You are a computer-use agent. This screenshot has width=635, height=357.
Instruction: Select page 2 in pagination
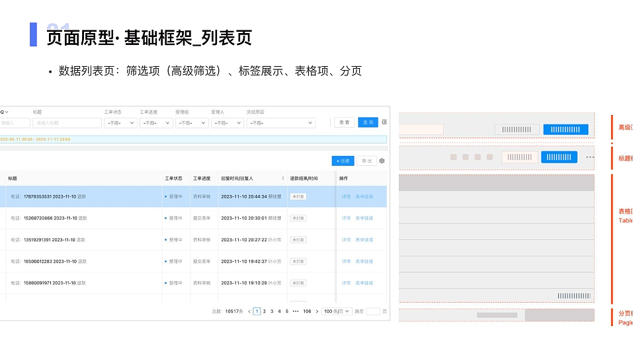(265, 311)
